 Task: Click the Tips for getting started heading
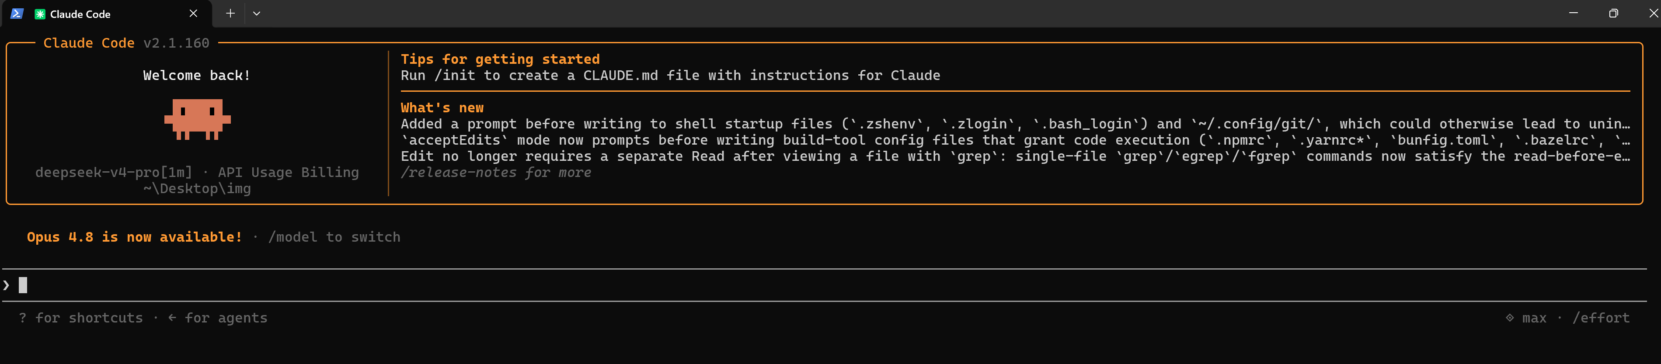point(500,59)
